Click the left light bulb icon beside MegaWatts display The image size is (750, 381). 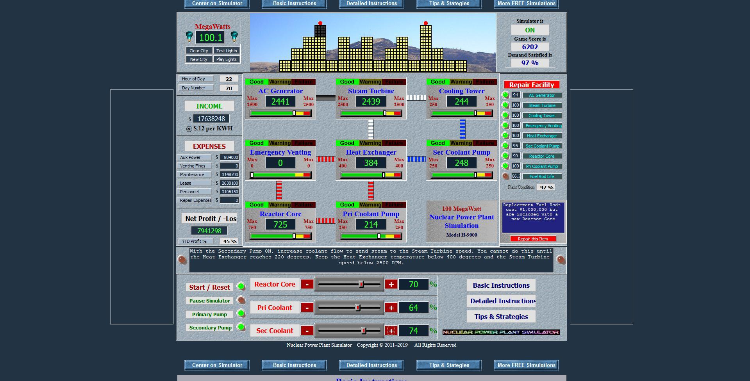[190, 36]
